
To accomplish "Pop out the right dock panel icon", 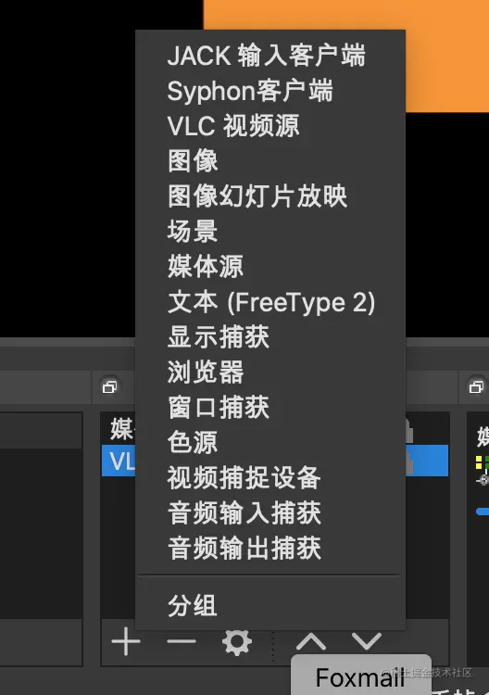I will [x=476, y=386].
